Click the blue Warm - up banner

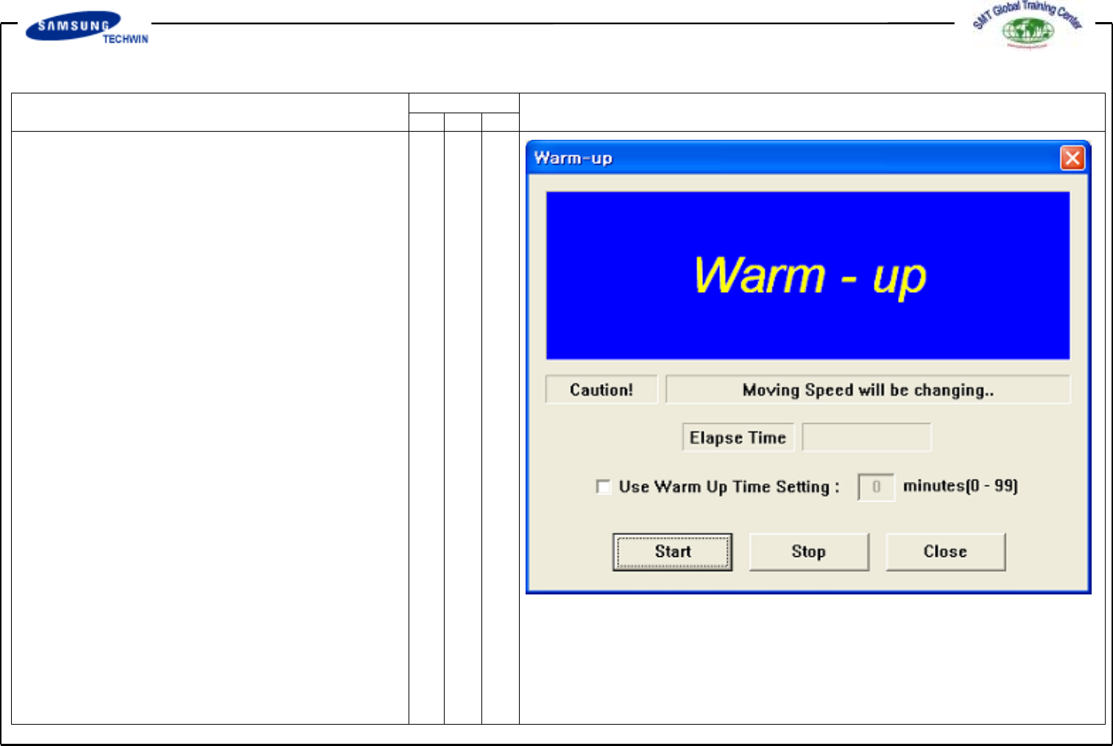tap(808, 276)
